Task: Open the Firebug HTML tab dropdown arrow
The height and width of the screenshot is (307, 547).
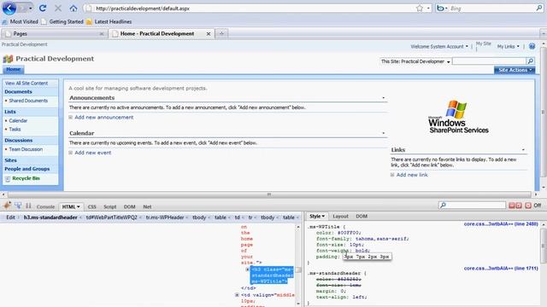Action: pos(79,206)
